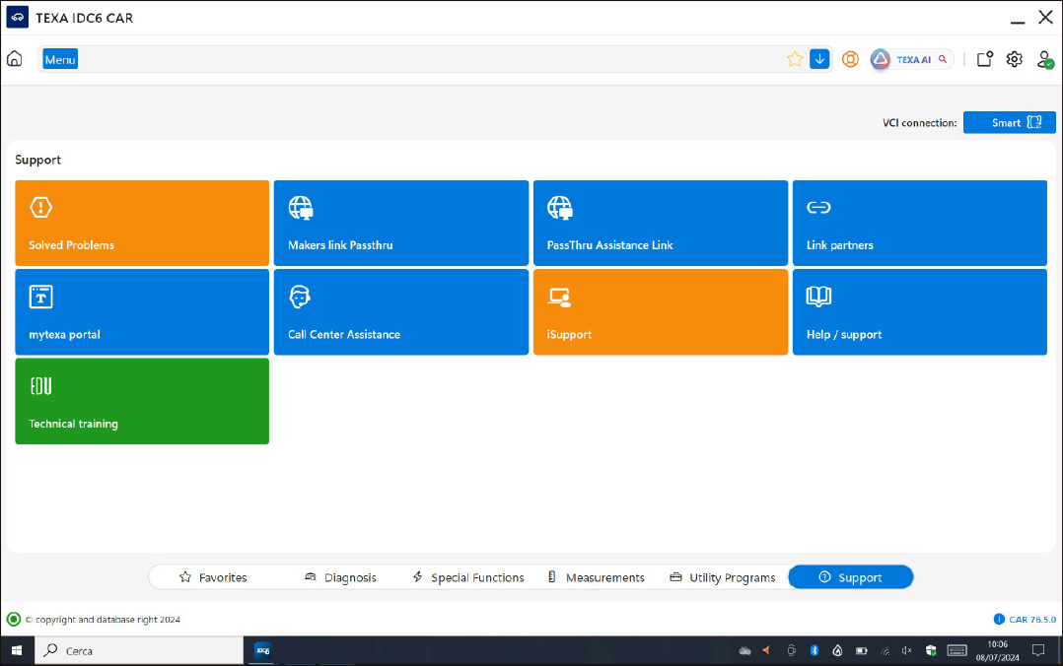Click the yellow favorites star icon
Viewport: 1063px width, 666px height.
point(795,59)
